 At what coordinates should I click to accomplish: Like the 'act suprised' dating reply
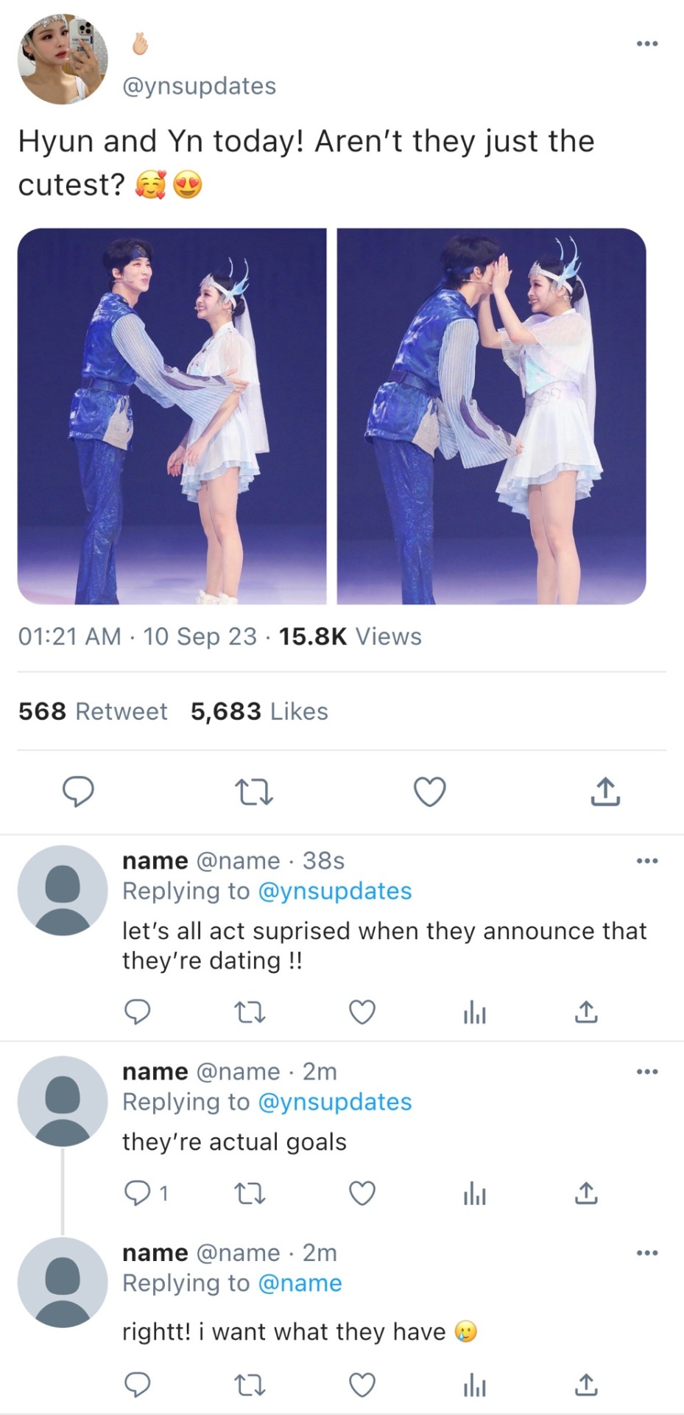(x=362, y=1013)
